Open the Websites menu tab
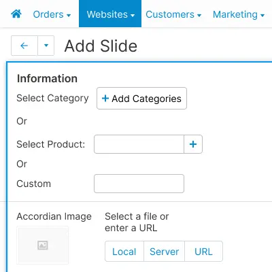This screenshot has height=272, width=272. pyautogui.click(x=110, y=14)
